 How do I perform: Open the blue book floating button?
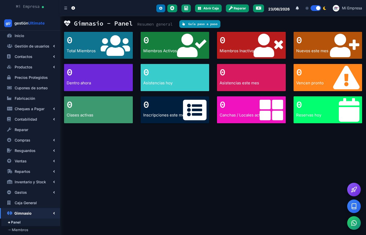point(354,206)
